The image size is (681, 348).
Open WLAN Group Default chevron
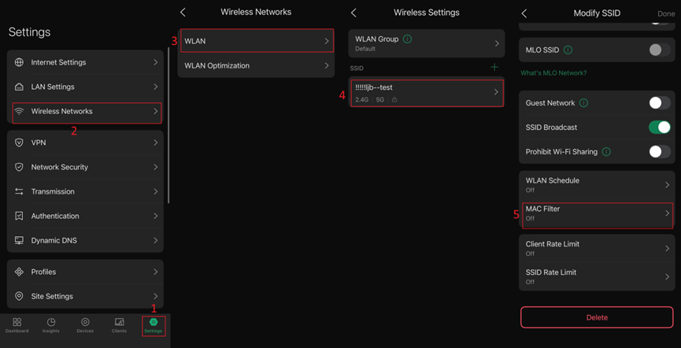pos(497,43)
